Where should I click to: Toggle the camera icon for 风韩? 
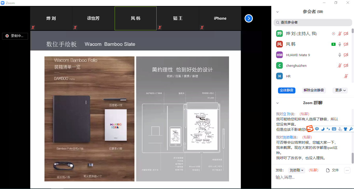click(x=346, y=44)
